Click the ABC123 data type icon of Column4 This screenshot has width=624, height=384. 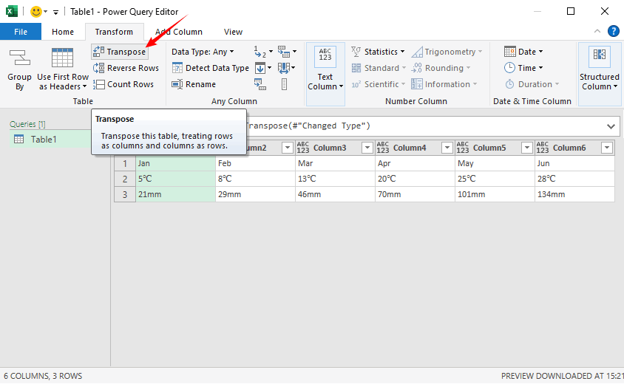point(382,148)
